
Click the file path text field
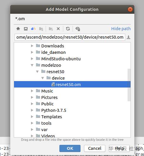[70, 37]
